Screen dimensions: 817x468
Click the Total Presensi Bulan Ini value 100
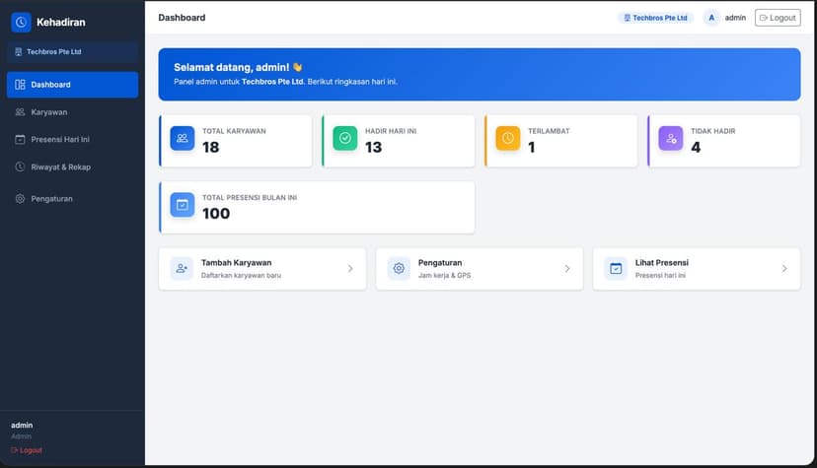tap(216, 213)
